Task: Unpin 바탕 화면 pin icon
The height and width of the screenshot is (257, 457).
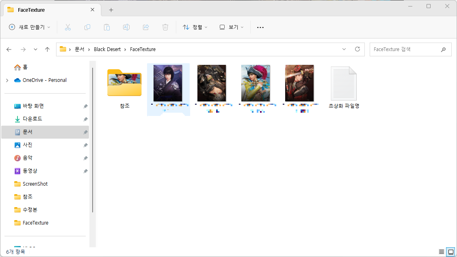Action: click(85, 106)
